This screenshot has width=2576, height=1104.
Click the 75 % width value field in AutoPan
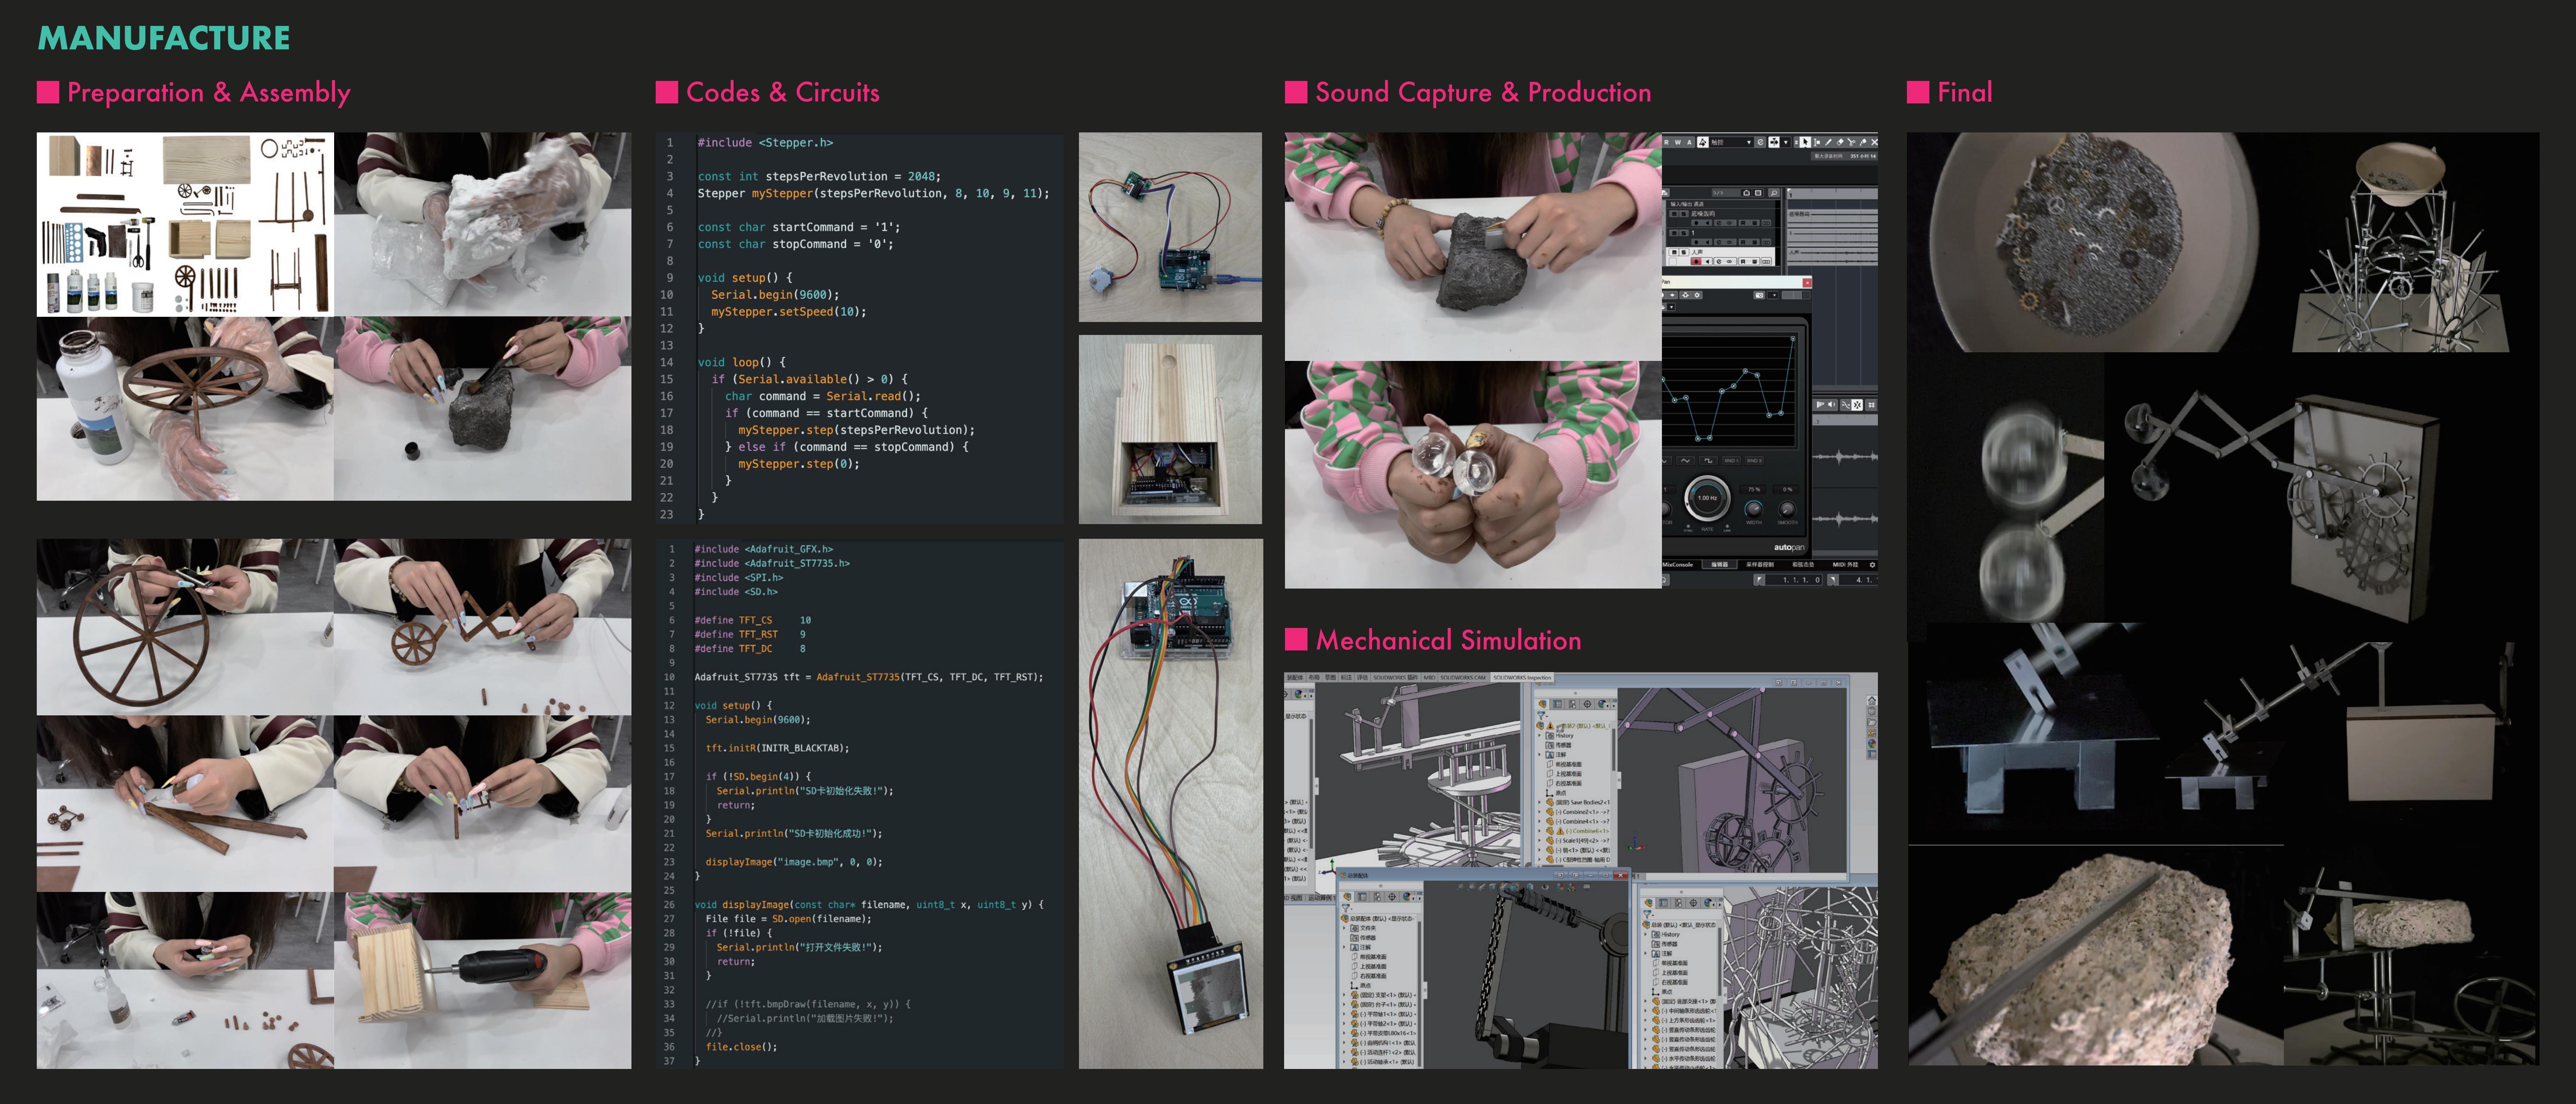click(x=1753, y=489)
